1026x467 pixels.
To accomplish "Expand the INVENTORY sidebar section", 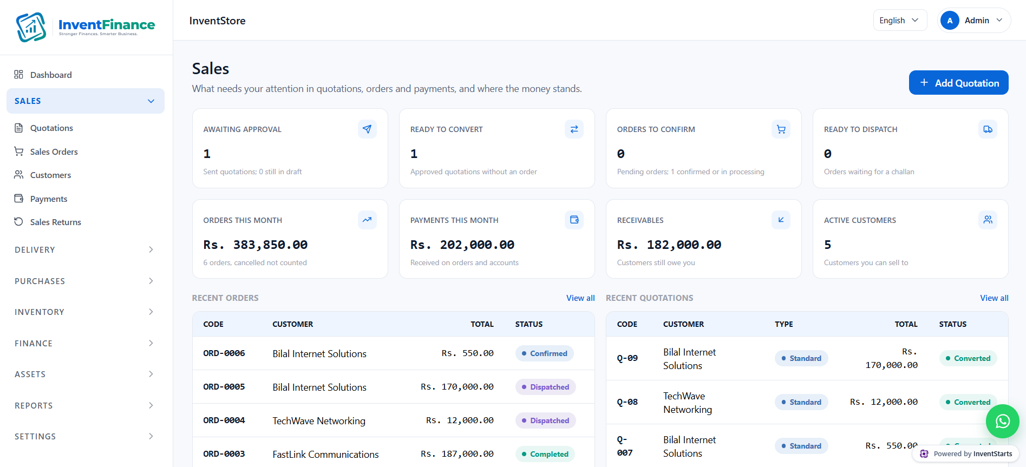I will click(86, 312).
